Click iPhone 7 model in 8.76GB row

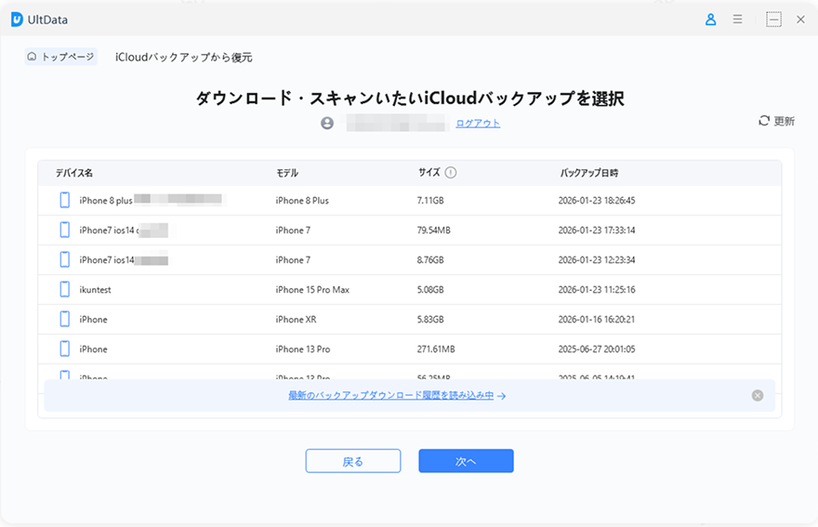tap(293, 260)
